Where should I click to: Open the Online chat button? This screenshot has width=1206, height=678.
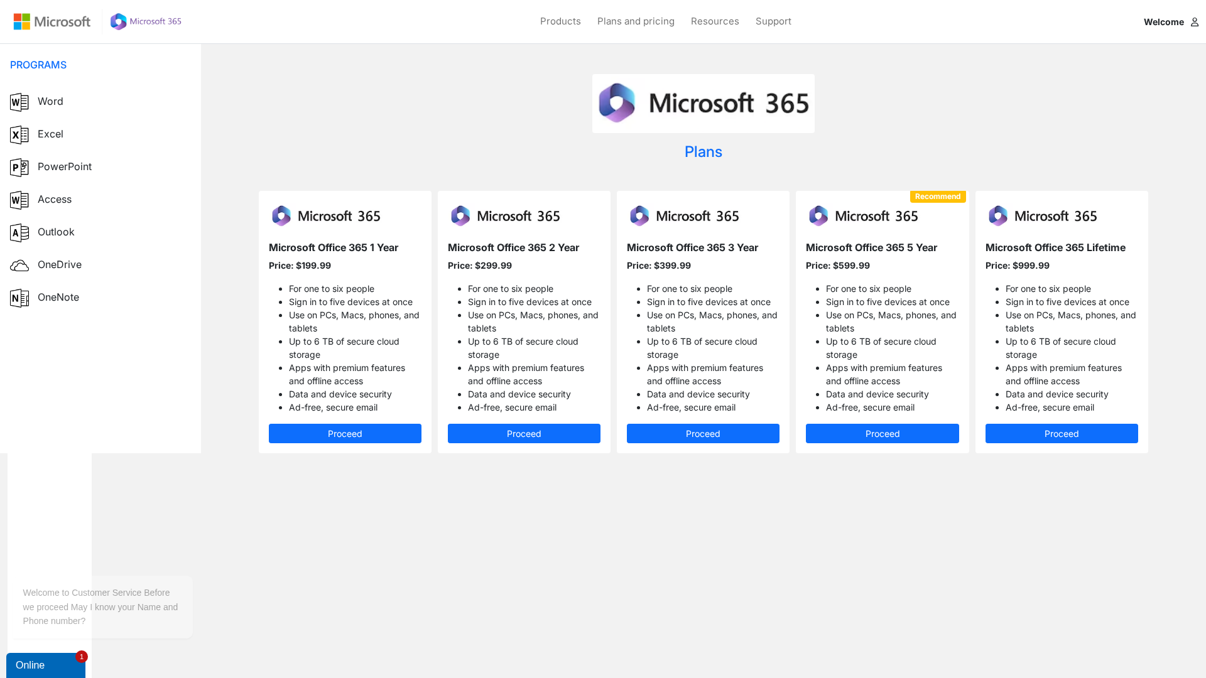pyautogui.click(x=46, y=665)
